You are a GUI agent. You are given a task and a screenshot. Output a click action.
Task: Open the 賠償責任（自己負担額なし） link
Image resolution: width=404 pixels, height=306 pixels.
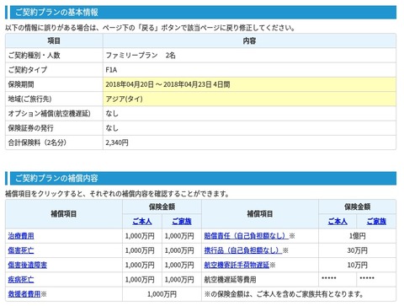pos(247,236)
